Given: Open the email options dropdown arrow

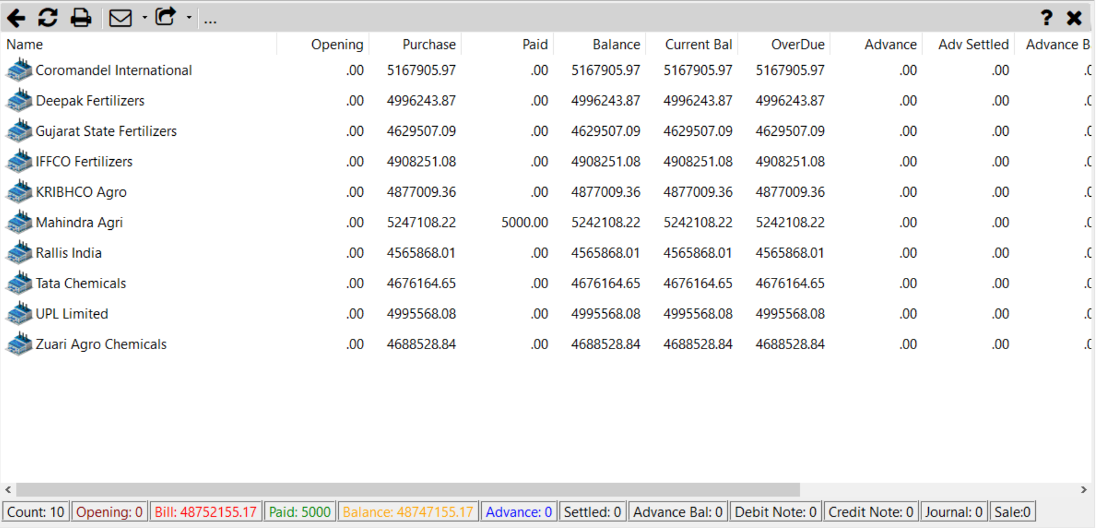Looking at the screenshot, I should click(144, 18).
